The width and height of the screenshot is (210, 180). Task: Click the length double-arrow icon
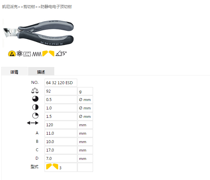33,123
